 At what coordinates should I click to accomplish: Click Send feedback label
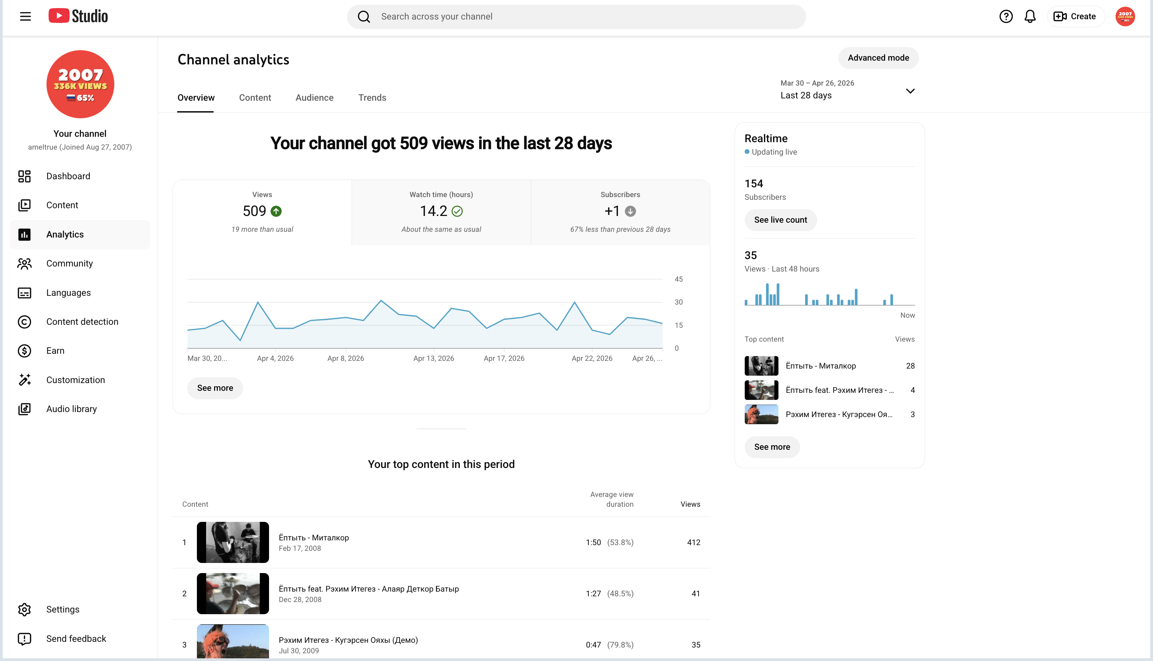[76, 639]
